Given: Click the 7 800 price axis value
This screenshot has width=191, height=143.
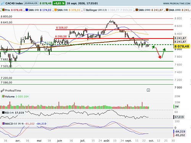Looking at the screenshot, I should [178, 57].
